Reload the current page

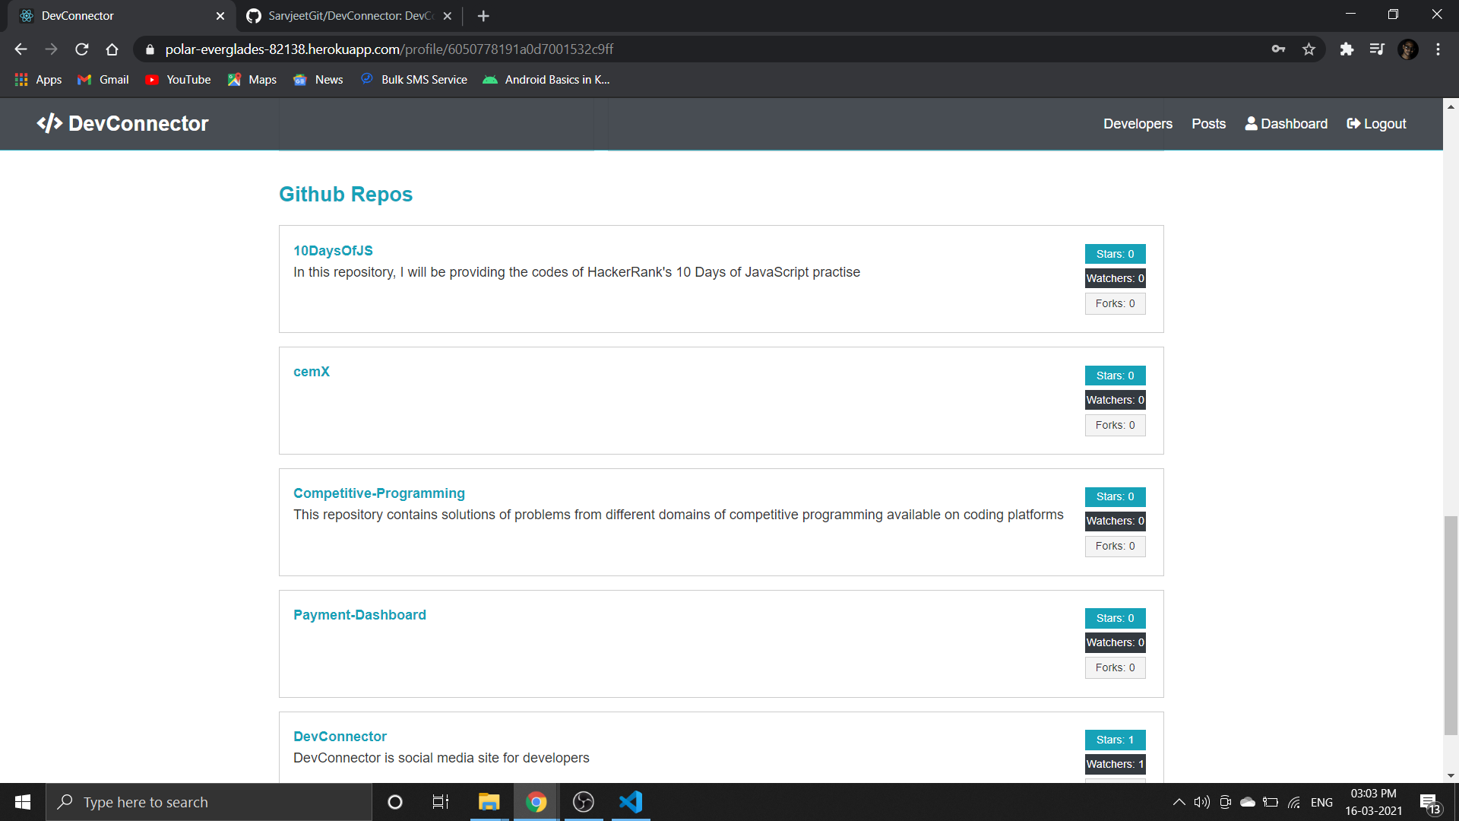[x=81, y=49]
